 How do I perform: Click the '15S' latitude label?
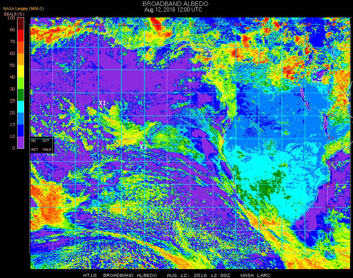point(330,138)
